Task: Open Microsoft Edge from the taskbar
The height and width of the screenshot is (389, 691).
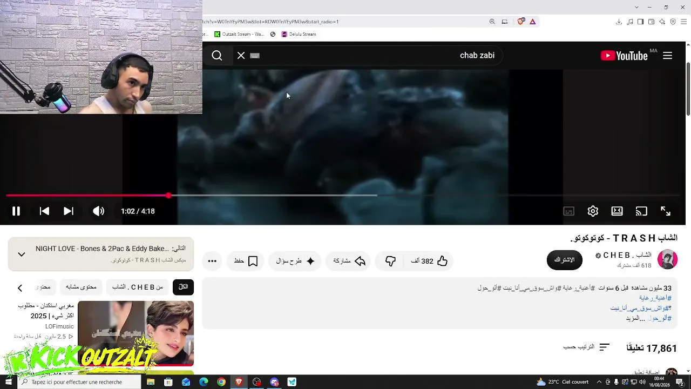Action: (204, 382)
